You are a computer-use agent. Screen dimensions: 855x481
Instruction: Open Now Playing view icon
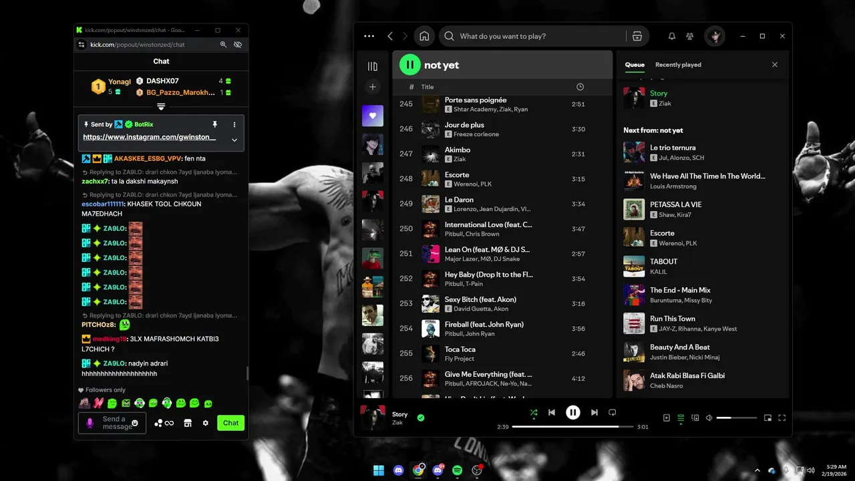666,418
